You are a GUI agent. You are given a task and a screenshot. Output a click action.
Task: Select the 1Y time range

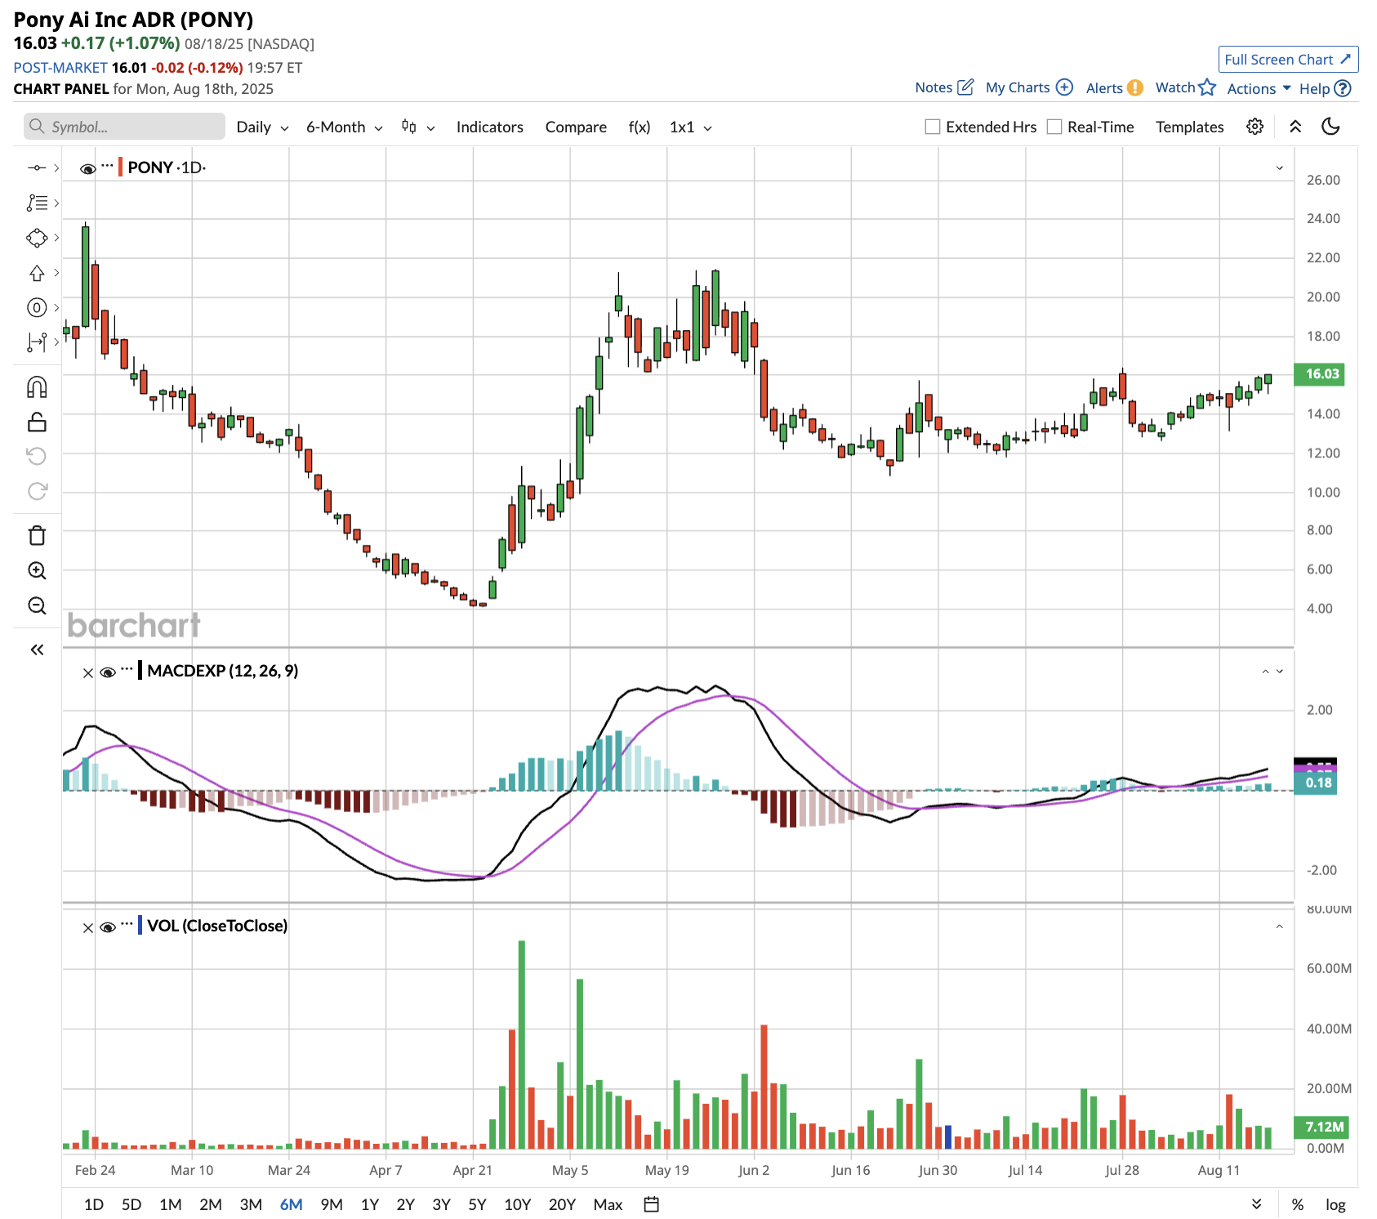point(370,1204)
